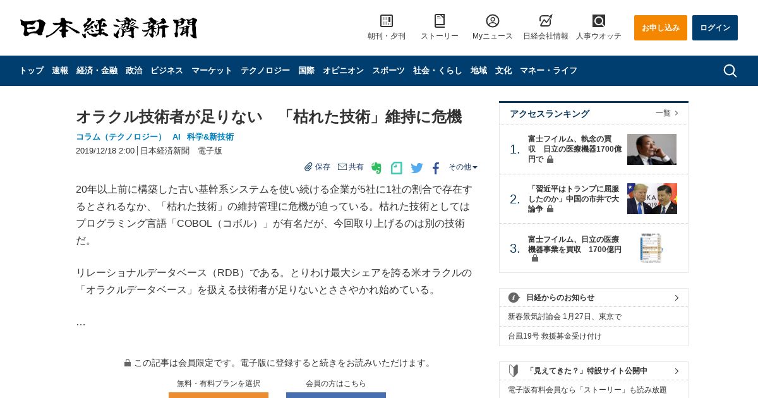Expand 「見えてきた？」特設サイト chevron
The height and width of the screenshot is (398, 758).
click(677, 371)
